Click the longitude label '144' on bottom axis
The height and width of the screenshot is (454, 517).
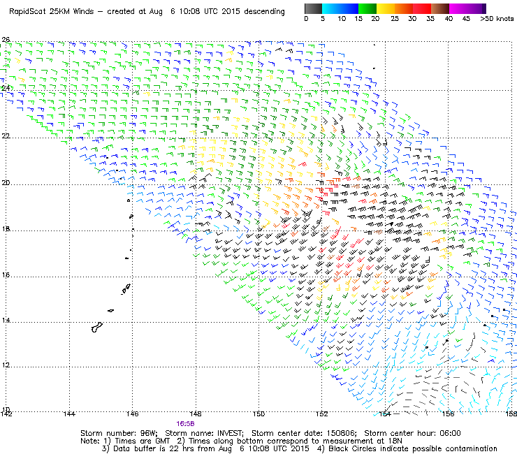pos(69,413)
